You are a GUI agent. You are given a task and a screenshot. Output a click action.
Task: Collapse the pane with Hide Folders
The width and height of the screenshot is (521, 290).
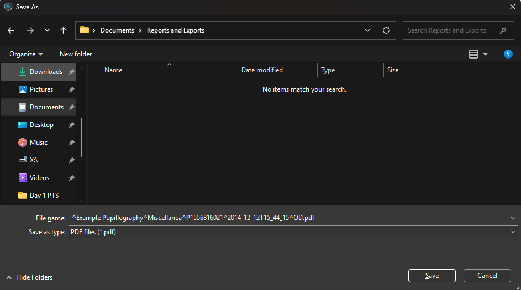(30, 277)
